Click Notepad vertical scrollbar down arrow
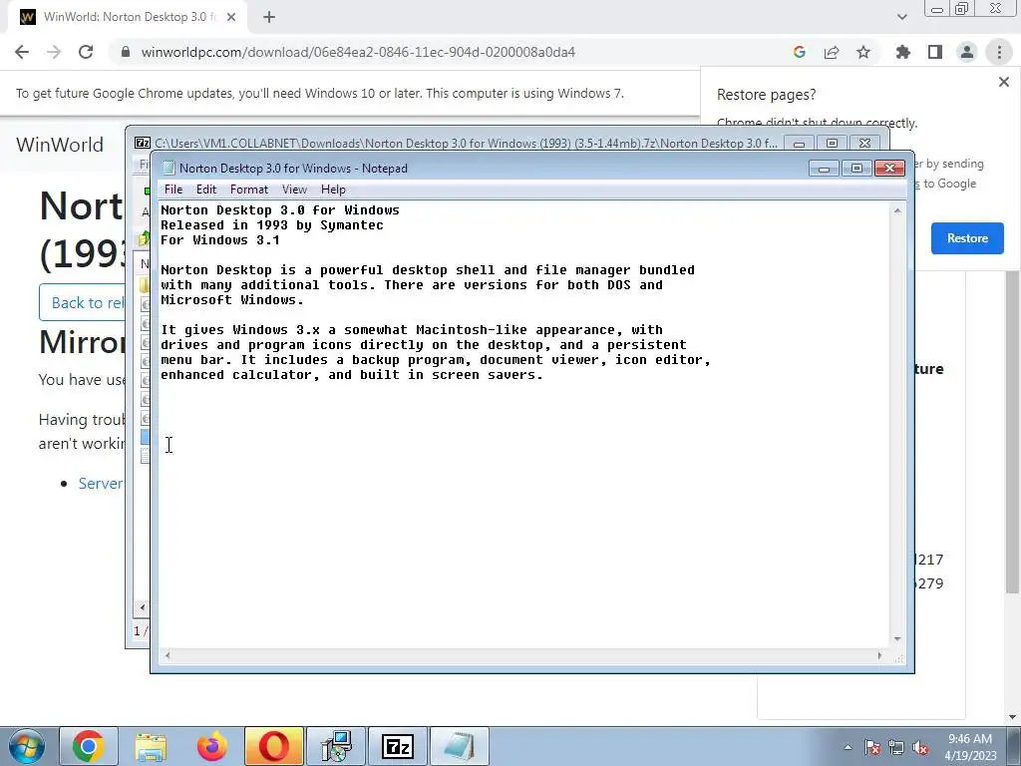 click(x=897, y=639)
